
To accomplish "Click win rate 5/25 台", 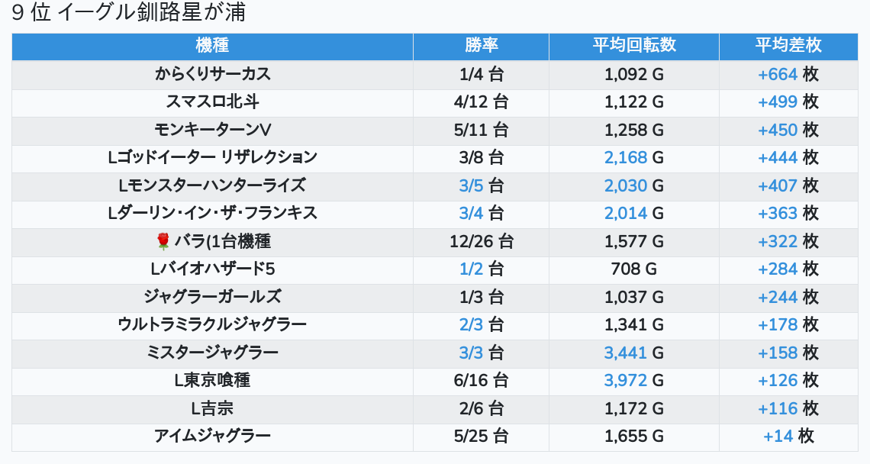I will coord(481,437).
